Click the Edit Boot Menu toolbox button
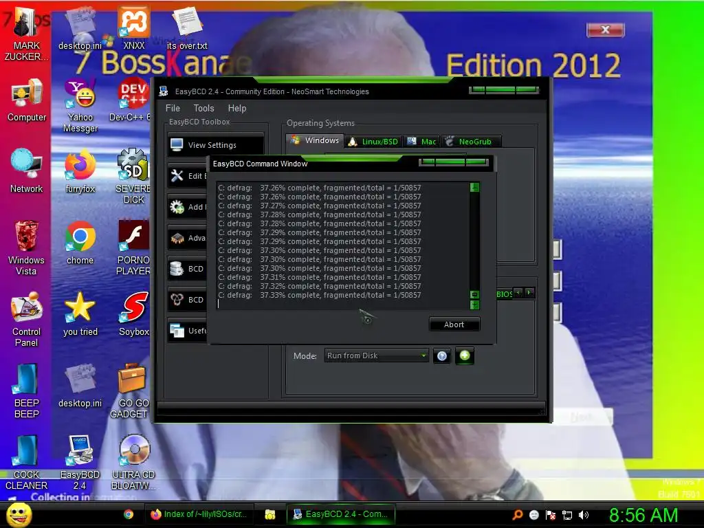 pyautogui.click(x=188, y=176)
